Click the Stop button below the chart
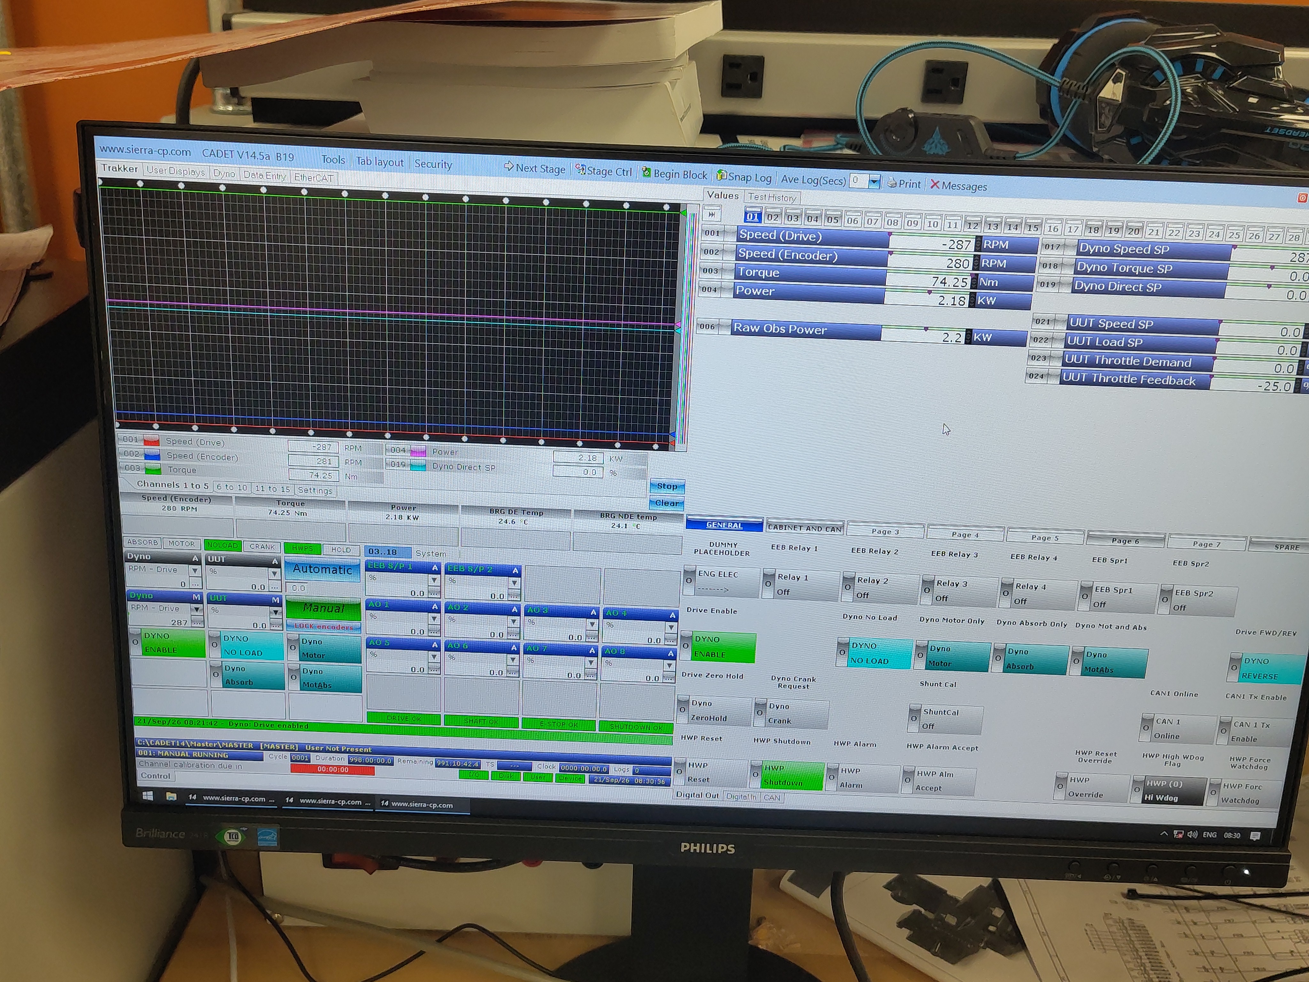This screenshot has height=982, width=1309. pos(666,486)
